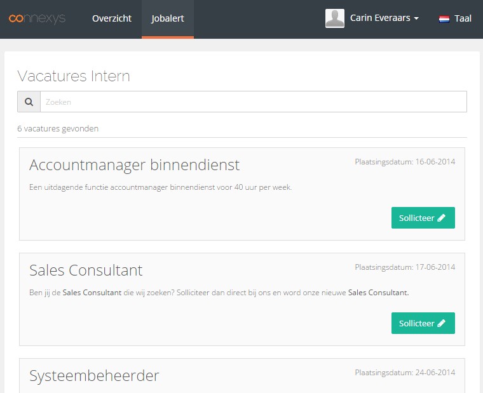The image size is (483, 393).
Task: Open the Sales Consultant vacancy title
Action: (x=86, y=270)
